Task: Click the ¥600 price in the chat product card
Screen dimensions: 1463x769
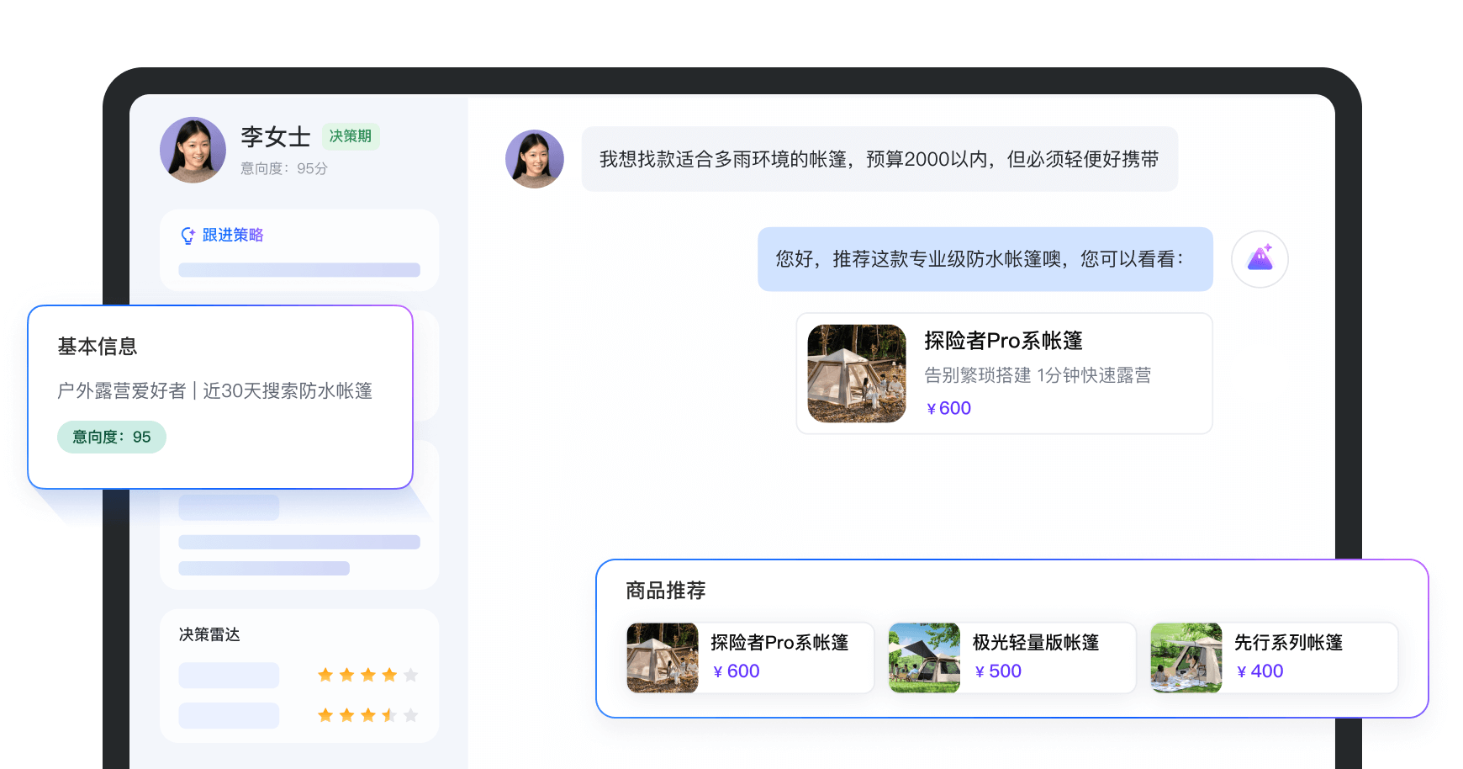Action: [x=948, y=408]
